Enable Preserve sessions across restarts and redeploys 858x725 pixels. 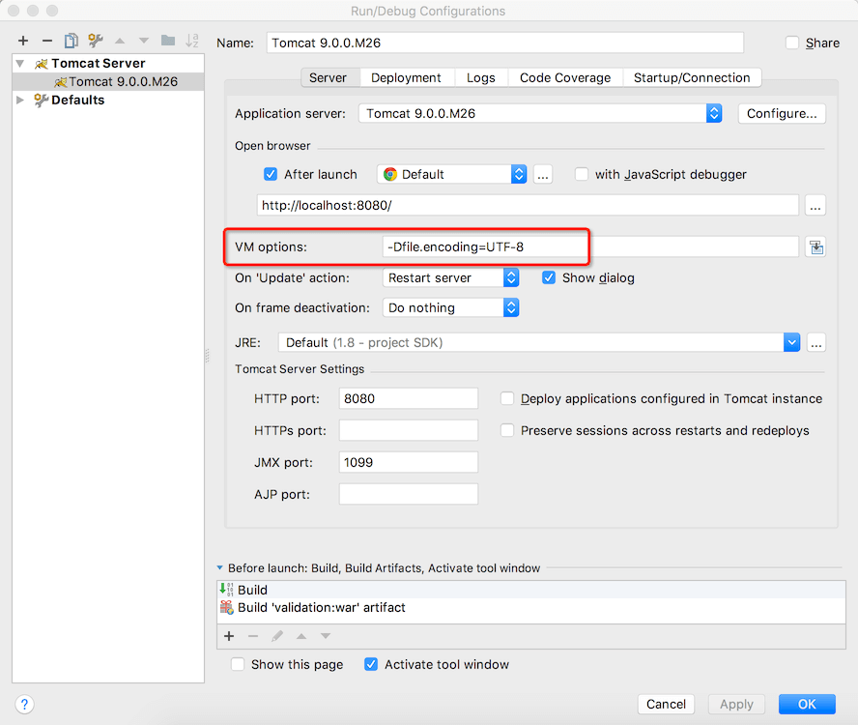pos(507,430)
